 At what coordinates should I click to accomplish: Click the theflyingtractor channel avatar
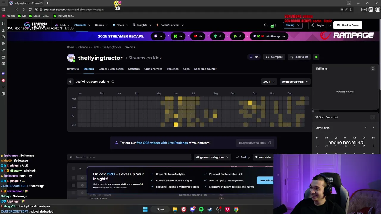71,58
